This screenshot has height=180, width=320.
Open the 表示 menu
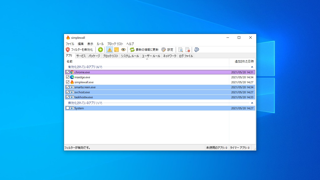(90, 44)
